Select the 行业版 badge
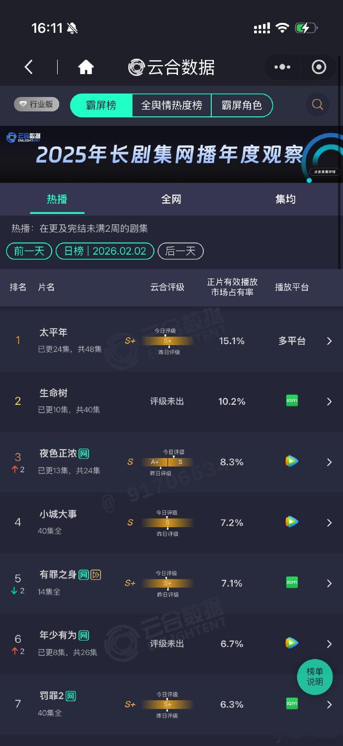Viewport: 343px width, 746px height. pos(36,104)
